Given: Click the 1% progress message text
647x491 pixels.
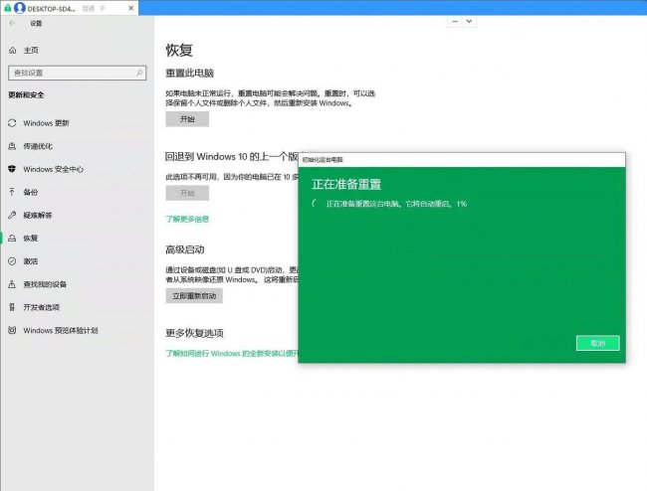Looking at the screenshot, I should [x=396, y=204].
